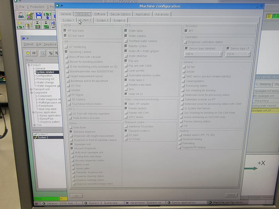
Task: Click the blue floppy disk save icon
Action: [x=39, y=15]
